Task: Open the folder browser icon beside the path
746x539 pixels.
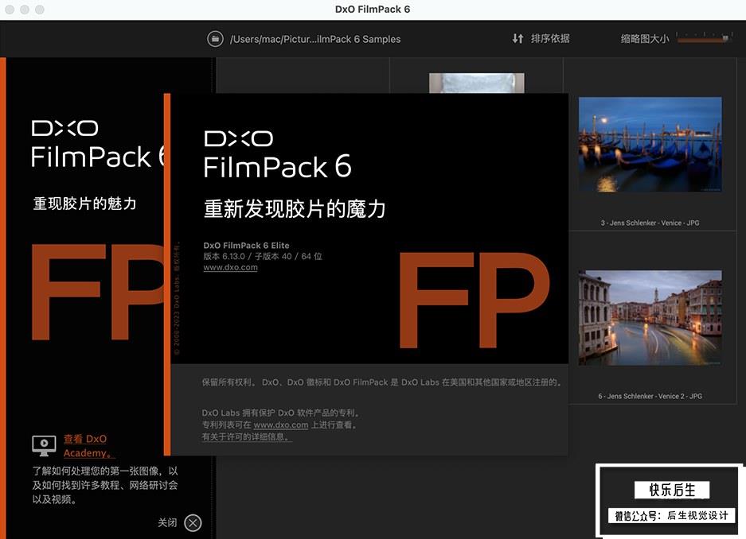Action: (x=215, y=39)
